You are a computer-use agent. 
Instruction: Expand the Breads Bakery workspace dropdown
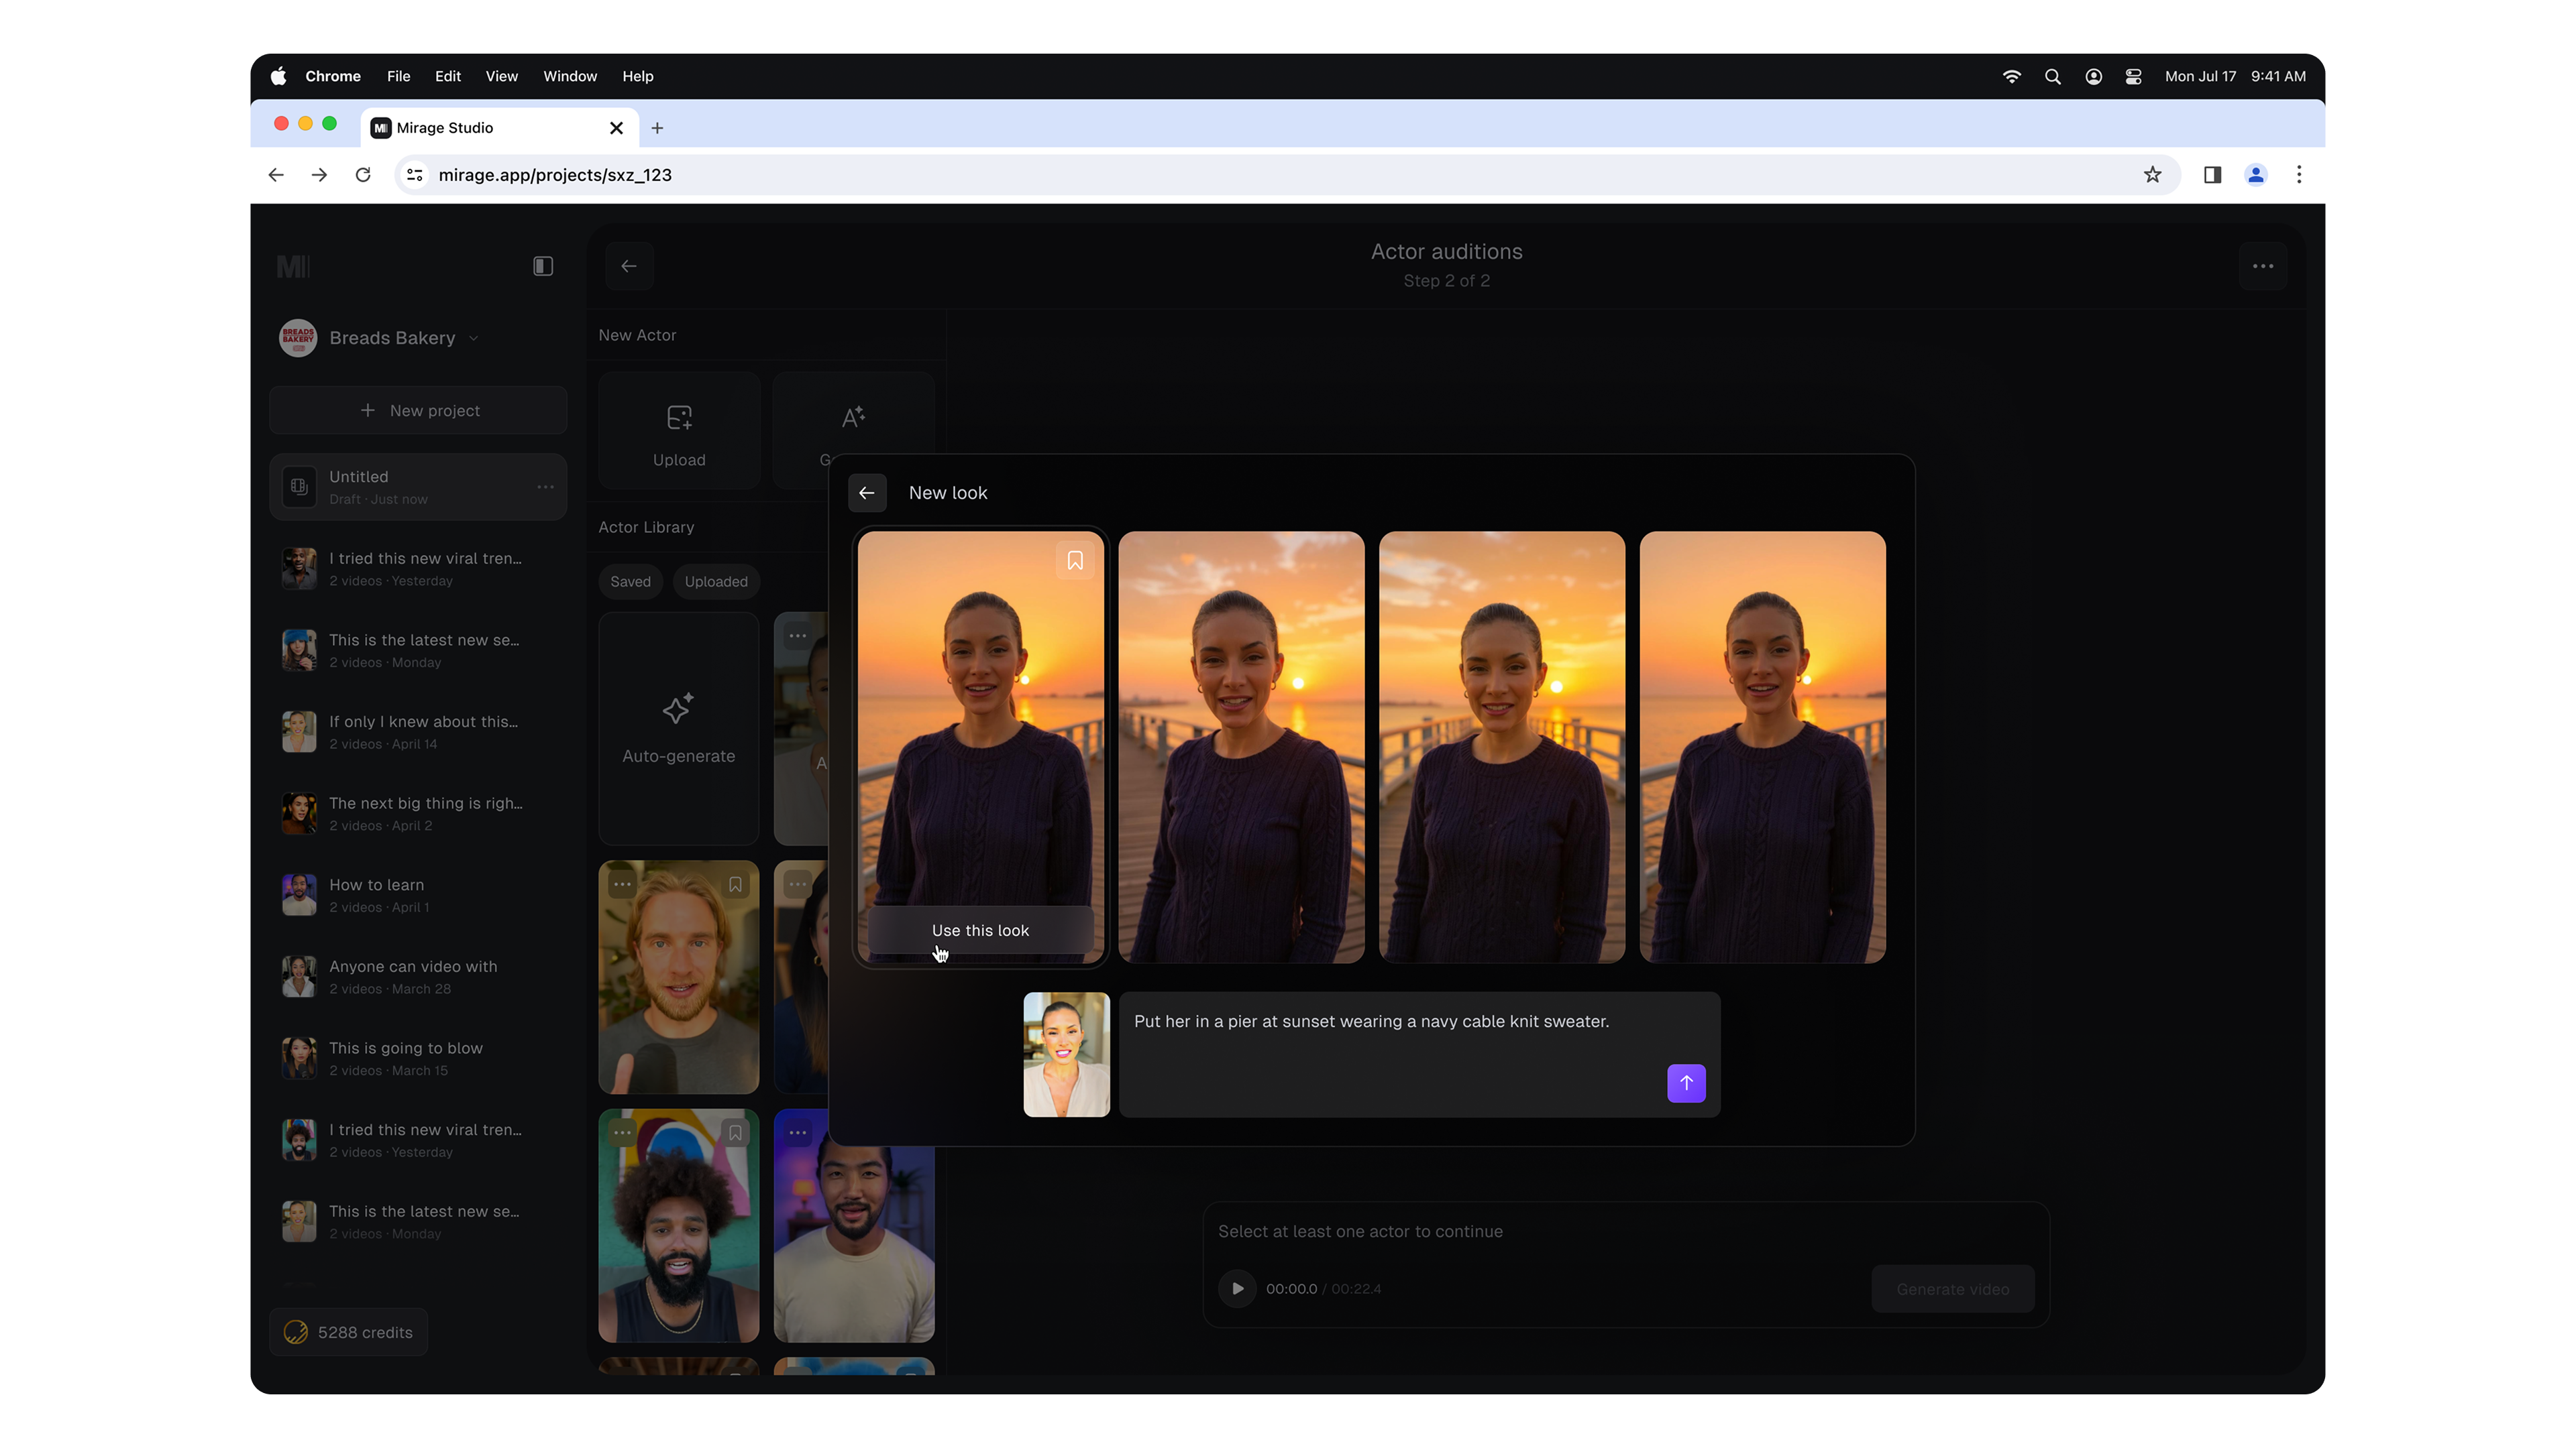pyautogui.click(x=473, y=338)
